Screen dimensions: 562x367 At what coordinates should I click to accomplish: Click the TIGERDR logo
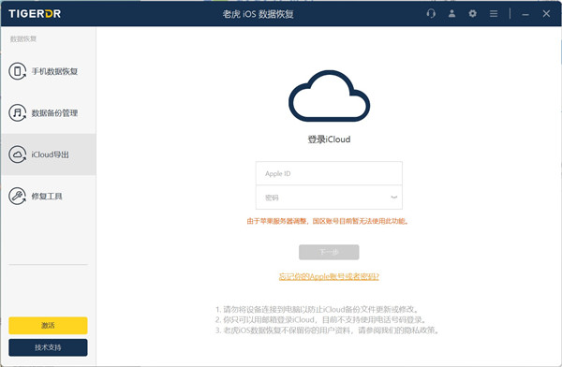tap(35, 14)
